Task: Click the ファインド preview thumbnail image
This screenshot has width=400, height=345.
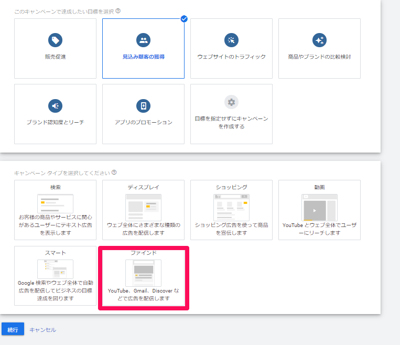Action: click(143, 273)
